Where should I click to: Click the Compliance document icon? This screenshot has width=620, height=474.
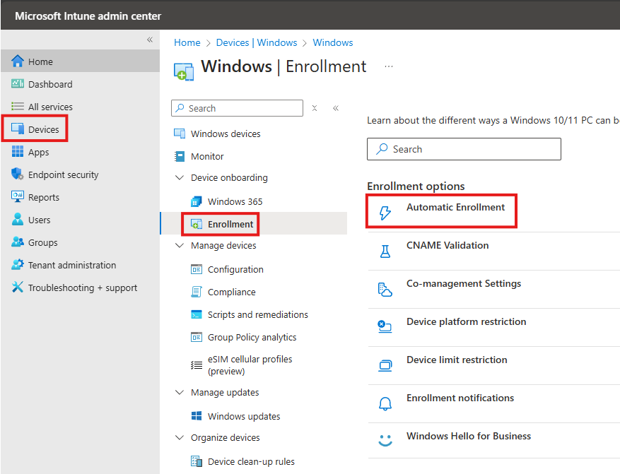[196, 292]
